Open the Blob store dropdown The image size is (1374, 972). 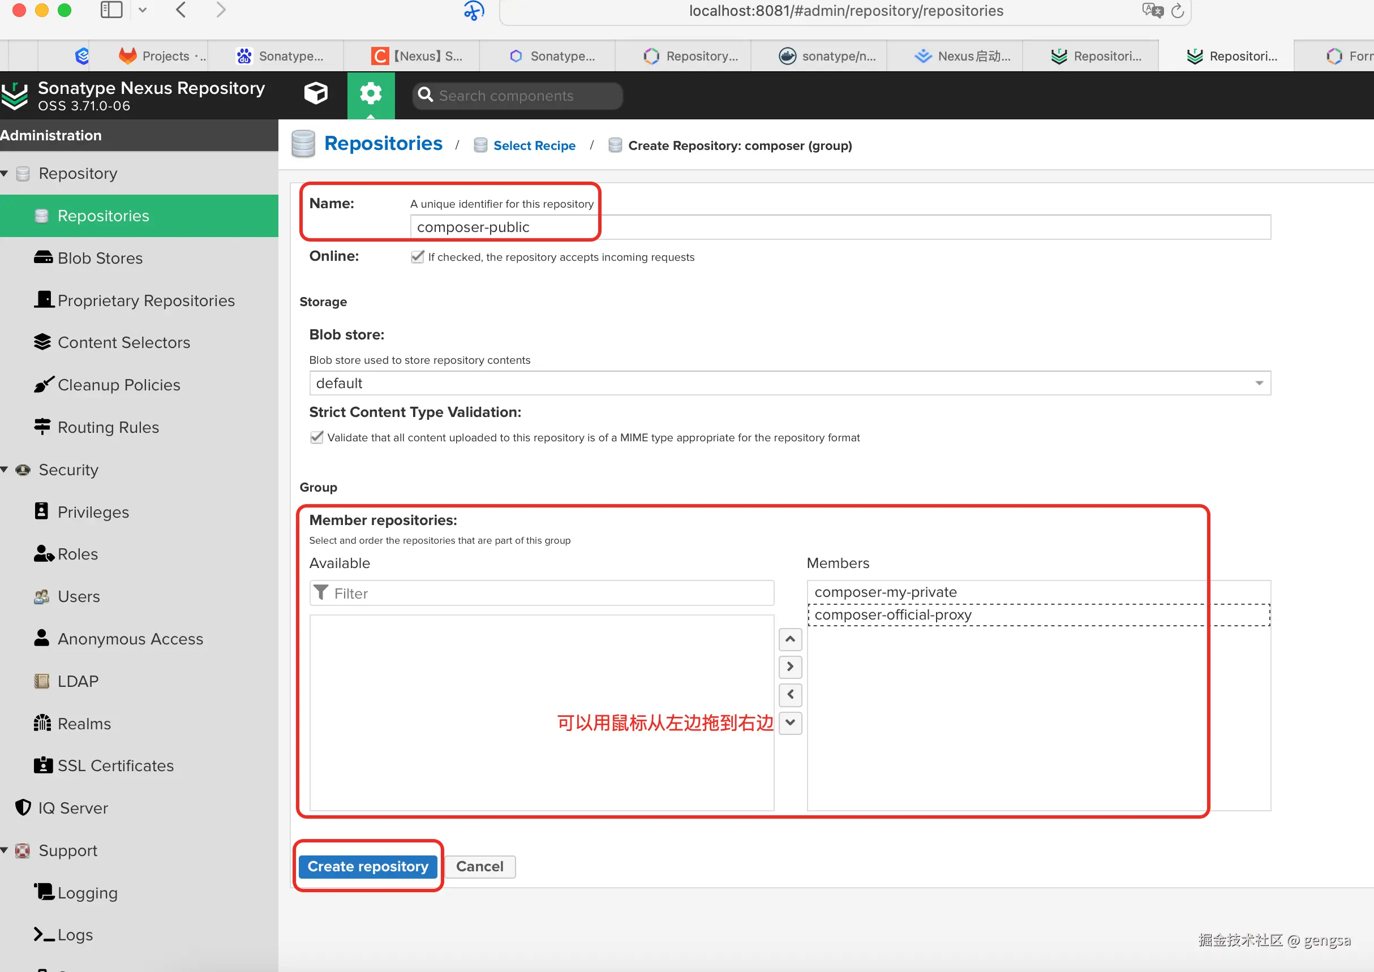[1259, 384]
